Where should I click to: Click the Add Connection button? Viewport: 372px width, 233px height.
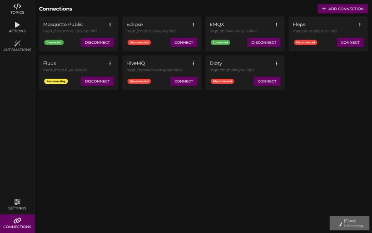point(342,9)
